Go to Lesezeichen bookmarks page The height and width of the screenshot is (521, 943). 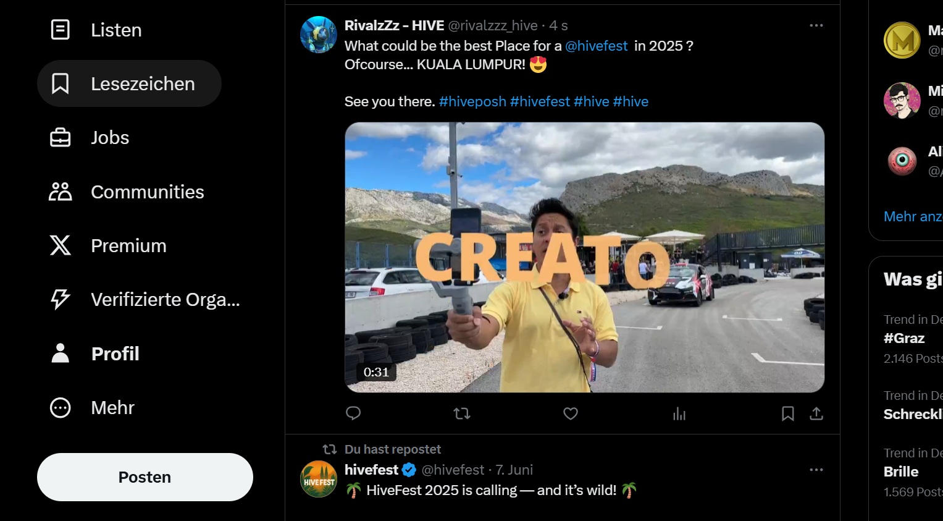click(129, 83)
